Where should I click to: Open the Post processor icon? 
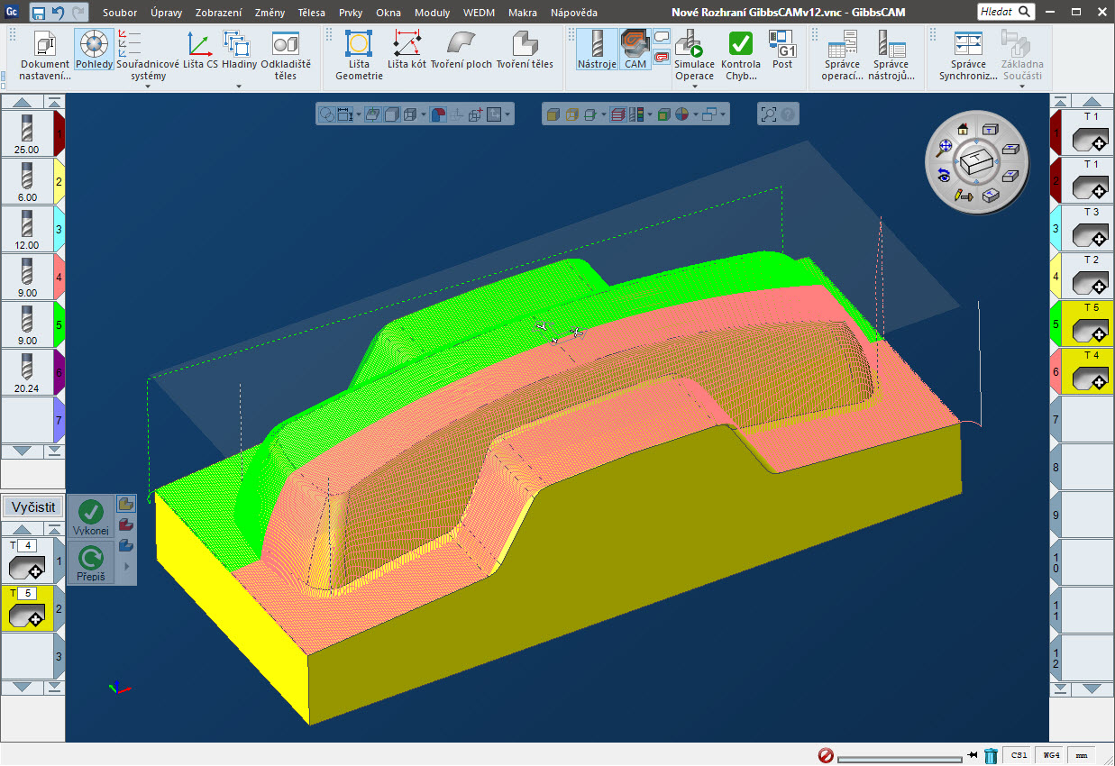click(781, 50)
